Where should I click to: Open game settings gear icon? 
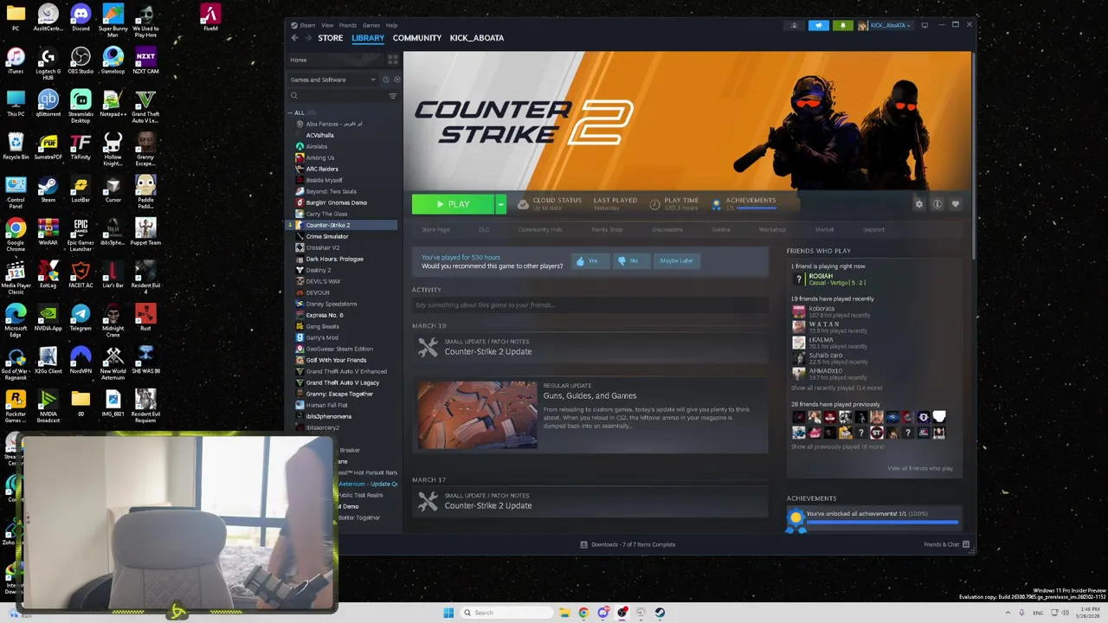click(918, 204)
